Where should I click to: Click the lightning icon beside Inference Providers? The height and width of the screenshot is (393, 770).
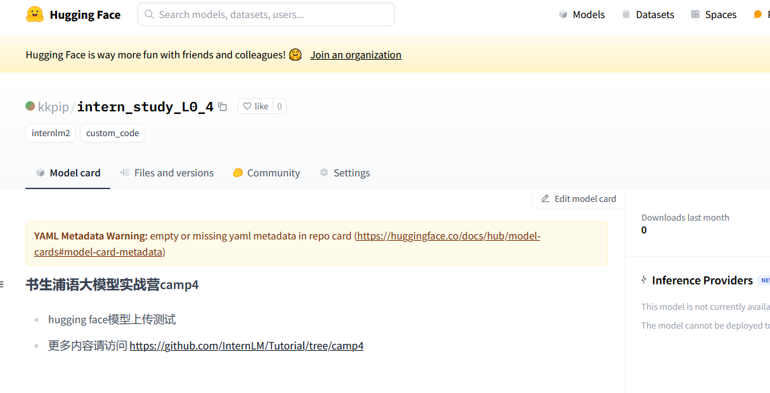click(x=644, y=280)
